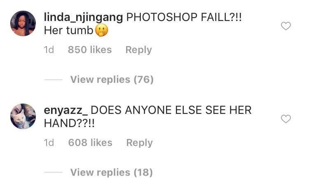309x192 pixels.
Task: Reply to the DOES ANYONE ELSE comment
Action: [x=139, y=143]
